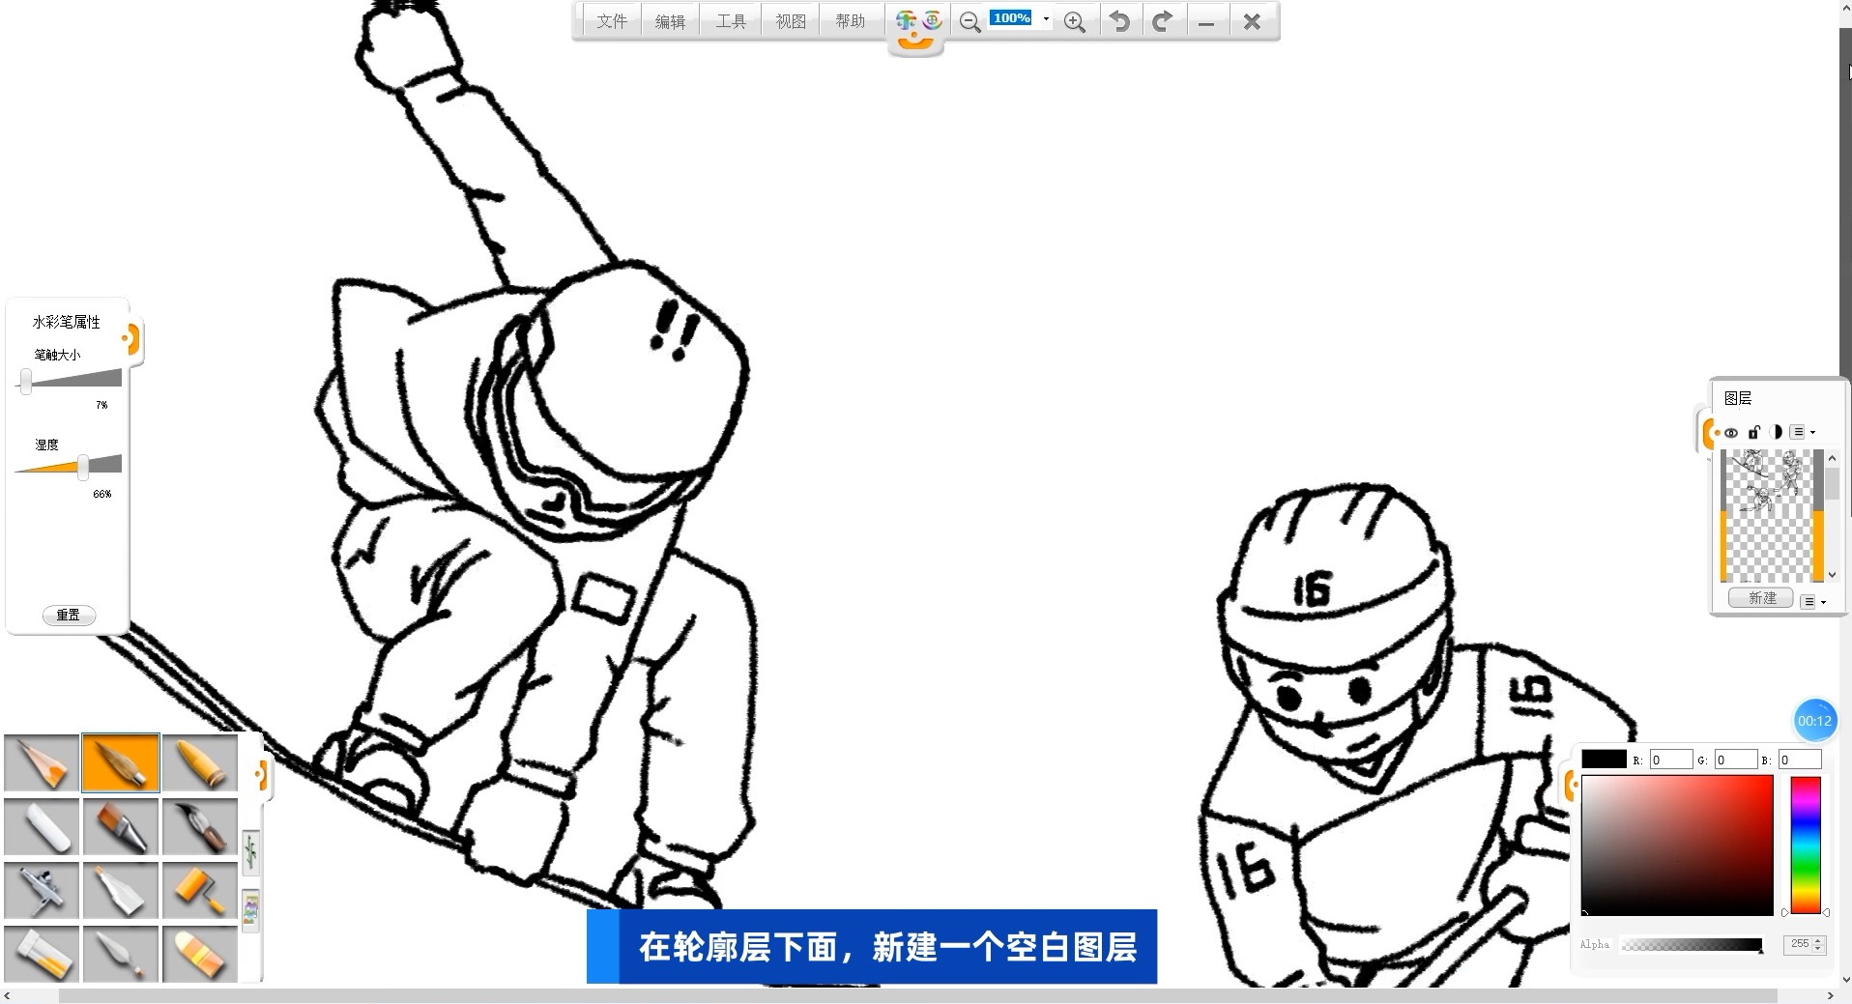Click the 新建 layer button
1852x1004 pixels.
pos(1761,598)
